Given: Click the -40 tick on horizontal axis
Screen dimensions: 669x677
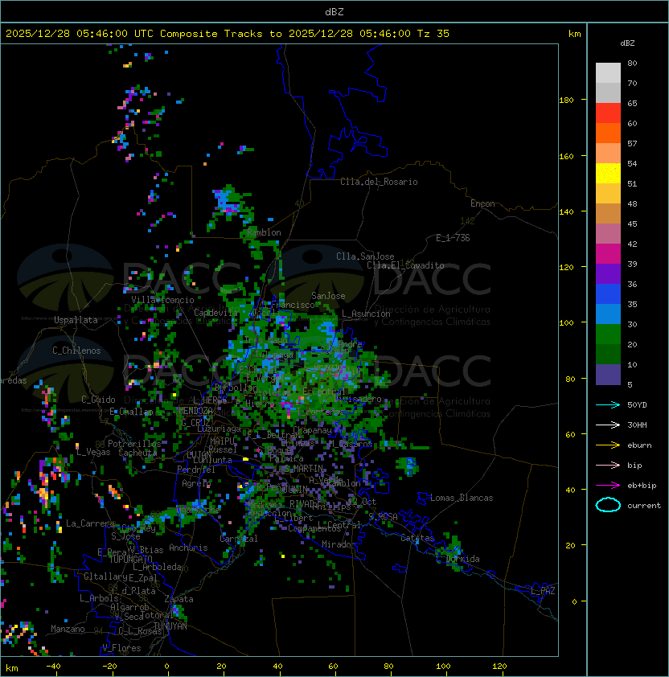Looking at the screenshot, I should tap(54, 667).
